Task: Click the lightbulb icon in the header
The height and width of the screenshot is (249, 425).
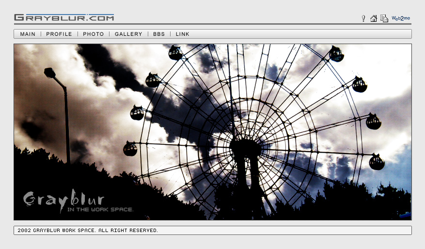Action: point(363,18)
